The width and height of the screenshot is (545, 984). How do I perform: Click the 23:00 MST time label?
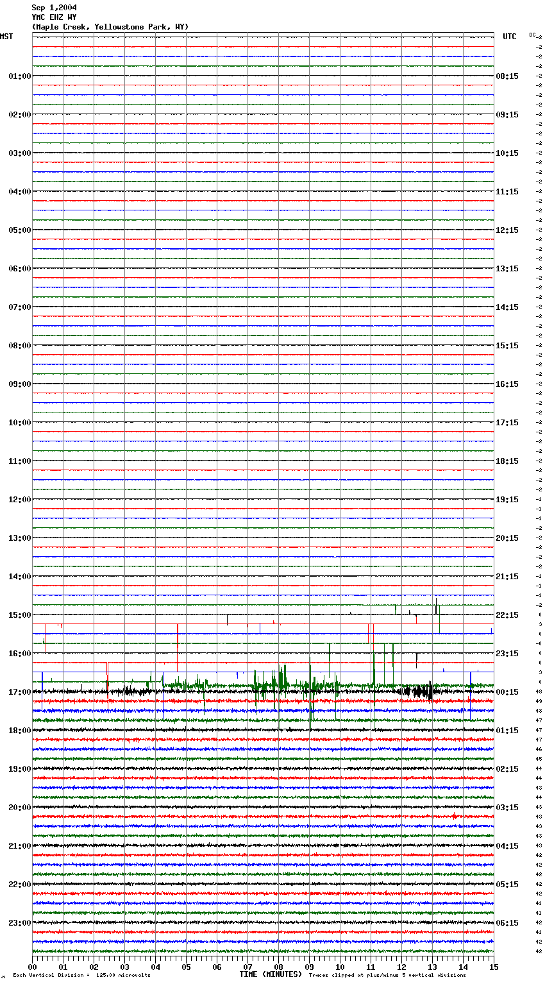tap(19, 923)
